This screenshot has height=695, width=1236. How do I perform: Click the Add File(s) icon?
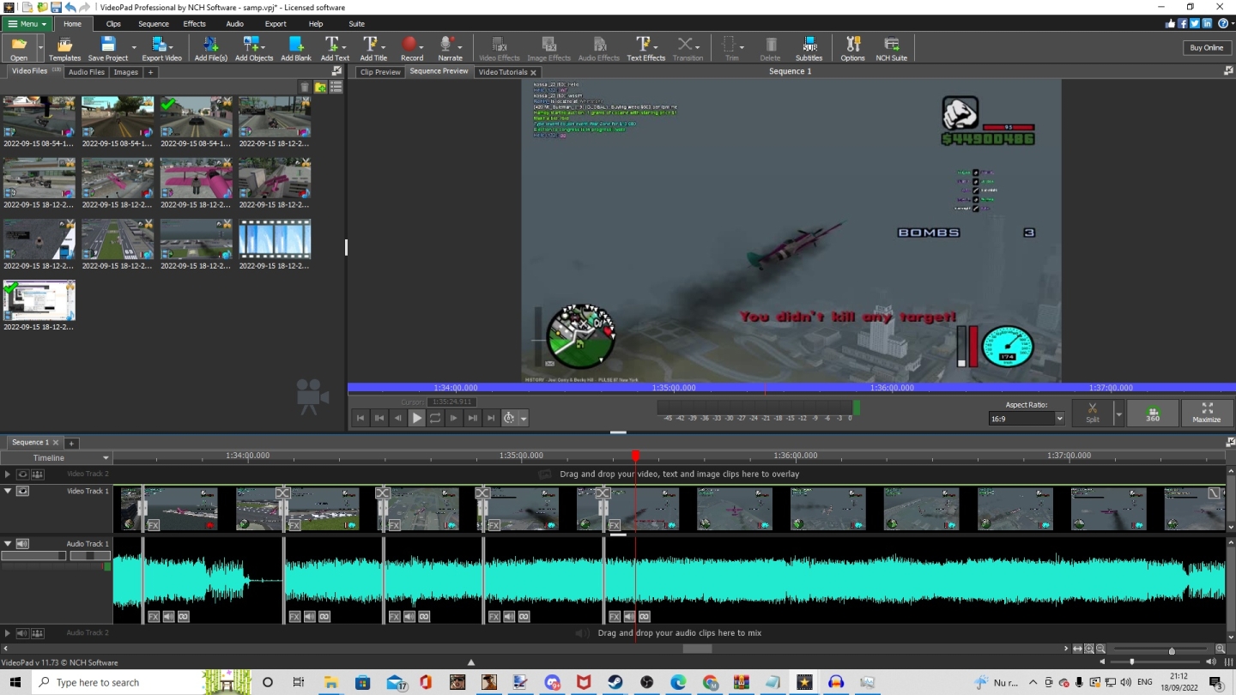coord(210,47)
